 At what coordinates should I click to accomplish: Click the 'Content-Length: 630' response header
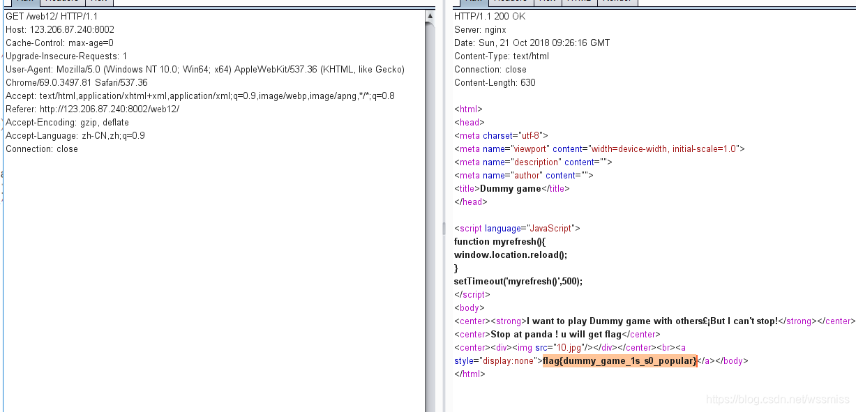click(x=495, y=82)
